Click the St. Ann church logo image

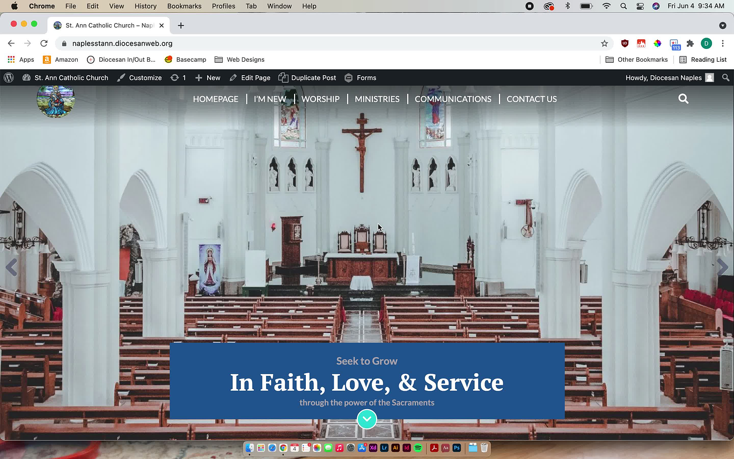(55, 100)
